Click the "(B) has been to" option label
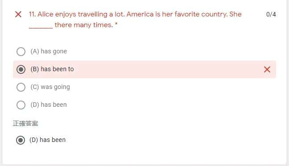Image resolution: width=289 pixels, height=166 pixels. (x=52, y=69)
